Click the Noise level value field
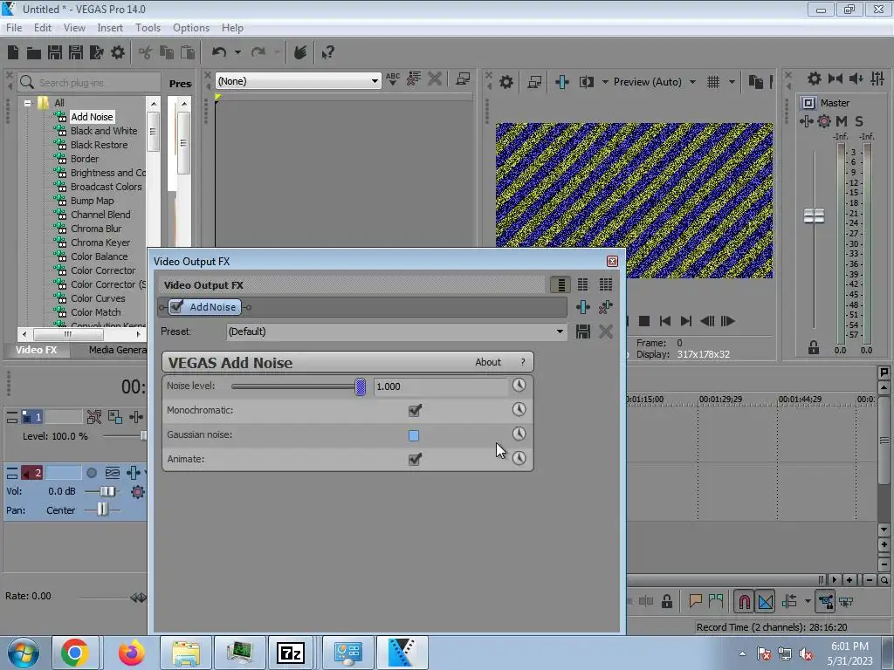894x670 pixels. click(x=440, y=386)
